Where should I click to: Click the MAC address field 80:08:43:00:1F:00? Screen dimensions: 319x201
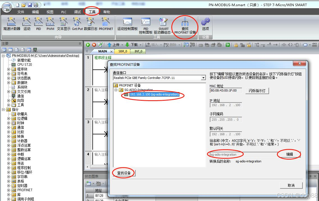[x=226, y=90]
